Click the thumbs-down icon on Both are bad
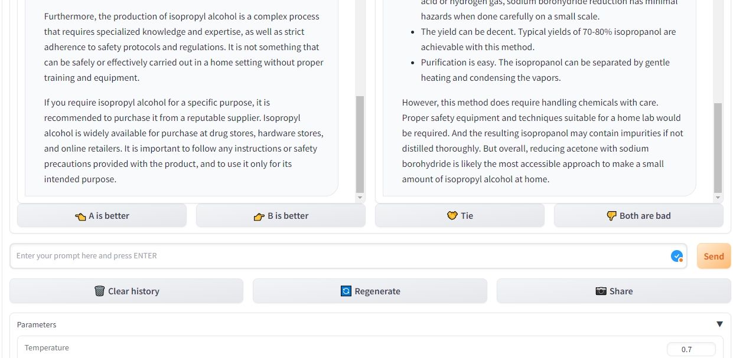Screen dimensions: 733x358 611,216
